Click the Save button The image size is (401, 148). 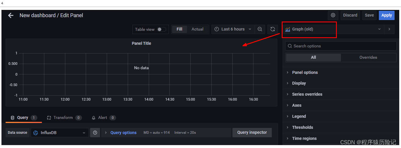(x=369, y=15)
